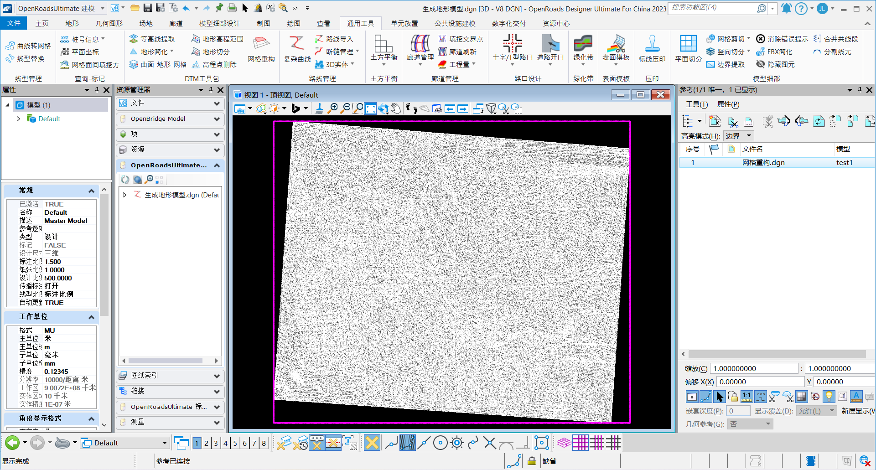Image resolution: width=876 pixels, height=470 pixels.
Task: Click the Attach Reference icon in references panel
Action: (715, 122)
